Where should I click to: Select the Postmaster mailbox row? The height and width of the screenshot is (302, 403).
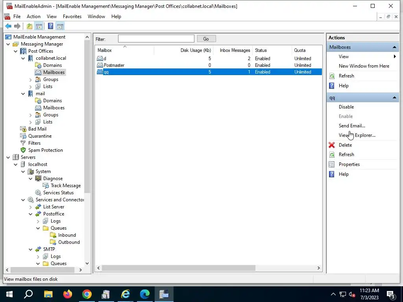tap(209, 65)
